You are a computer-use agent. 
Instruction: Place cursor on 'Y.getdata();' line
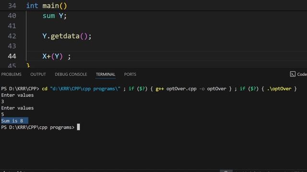[67, 36]
